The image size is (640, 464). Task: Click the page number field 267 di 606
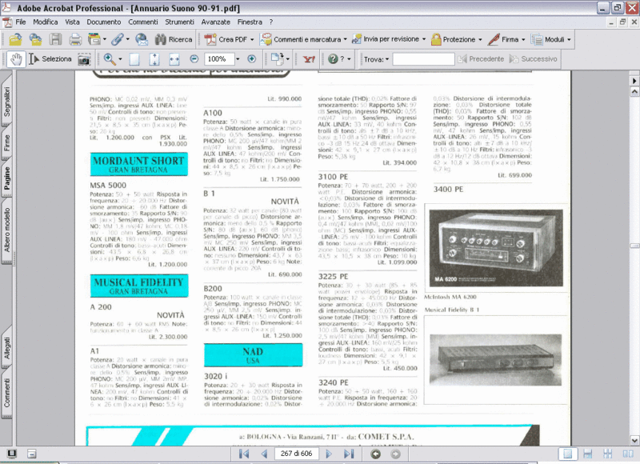click(x=296, y=454)
